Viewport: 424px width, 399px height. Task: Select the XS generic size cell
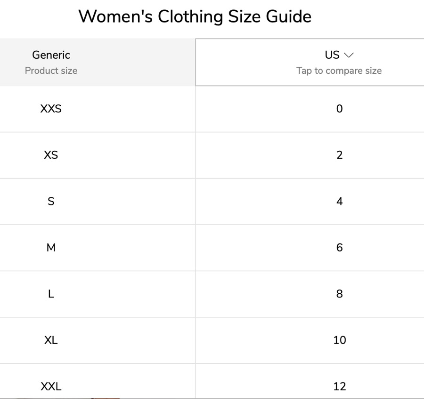tap(51, 155)
